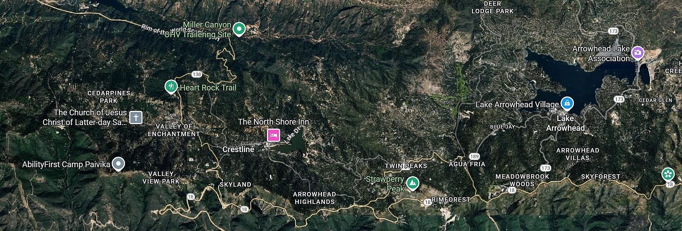Click The North Shore Inn label
This screenshot has width=682, height=231.
(x=274, y=121)
